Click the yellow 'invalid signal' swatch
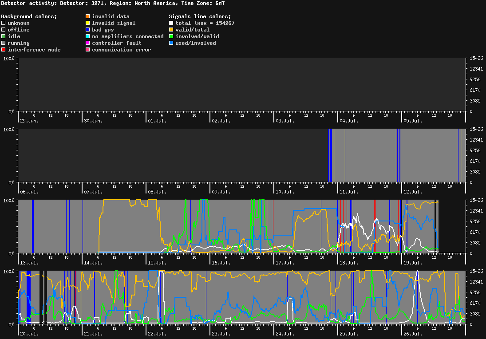486x339 pixels. [x=88, y=23]
